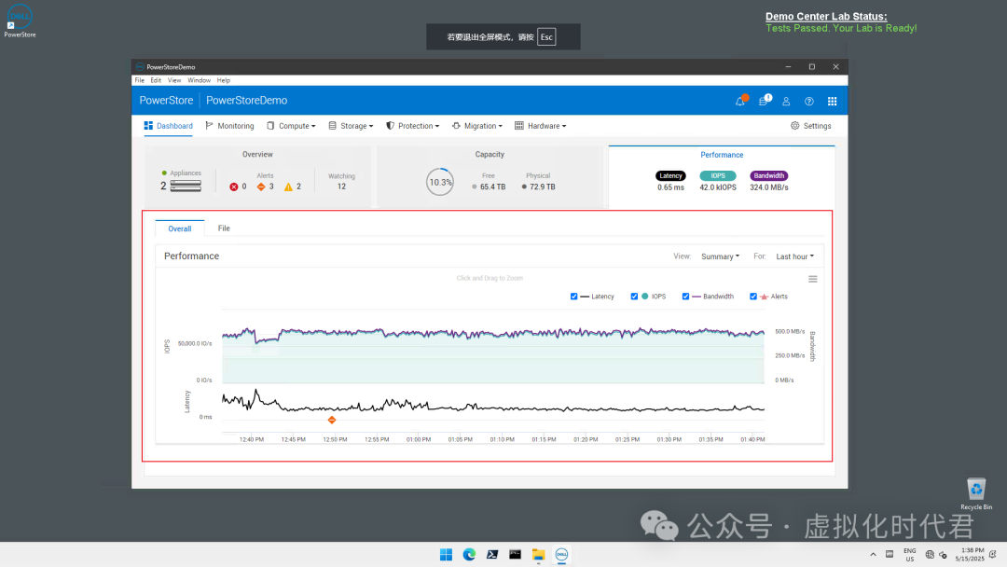1007x567 pixels.
Task: Click the 10.3% capacity usage gauge
Action: click(440, 183)
